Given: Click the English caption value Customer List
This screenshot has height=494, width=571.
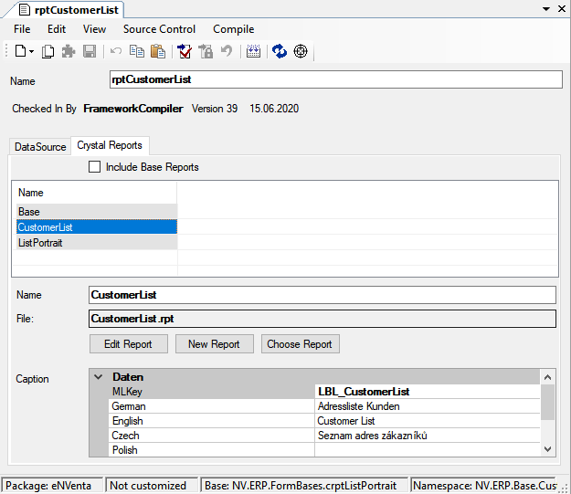Looking at the screenshot, I should (x=428, y=421).
